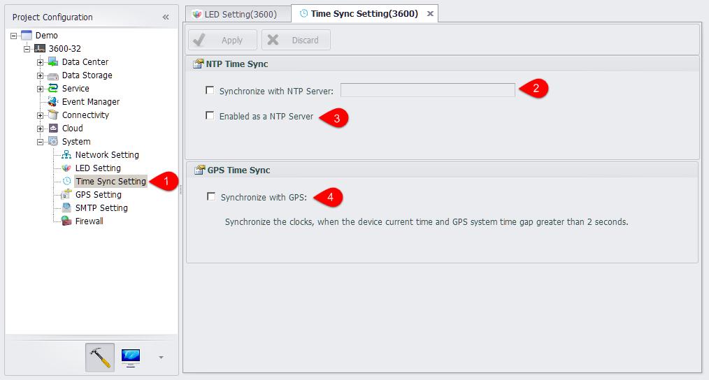Collapse the System tree node

coord(41,142)
